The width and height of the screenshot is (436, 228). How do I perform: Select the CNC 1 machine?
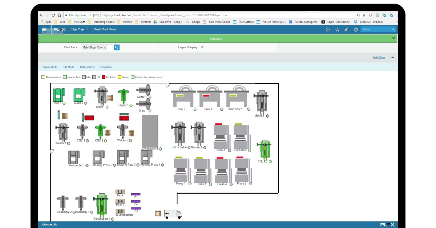[82, 131]
